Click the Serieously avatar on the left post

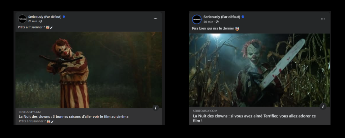click(22, 19)
